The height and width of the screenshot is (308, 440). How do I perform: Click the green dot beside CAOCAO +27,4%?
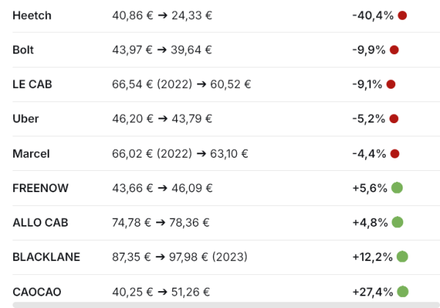(x=403, y=291)
